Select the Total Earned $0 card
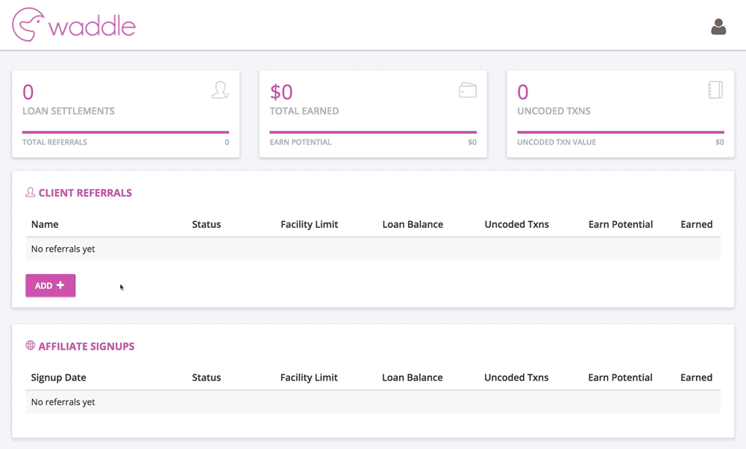The image size is (746, 449). (x=373, y=114)
